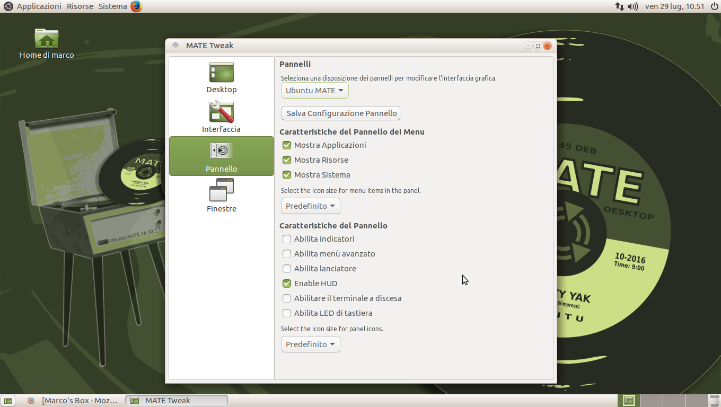721x407 pixels.
Task: Open the Ubuntu MATE panel layout dropdown
Action: click(x=315, y=90)
